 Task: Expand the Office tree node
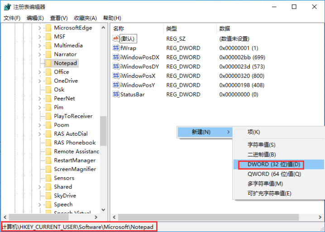(x=39, y=72)
